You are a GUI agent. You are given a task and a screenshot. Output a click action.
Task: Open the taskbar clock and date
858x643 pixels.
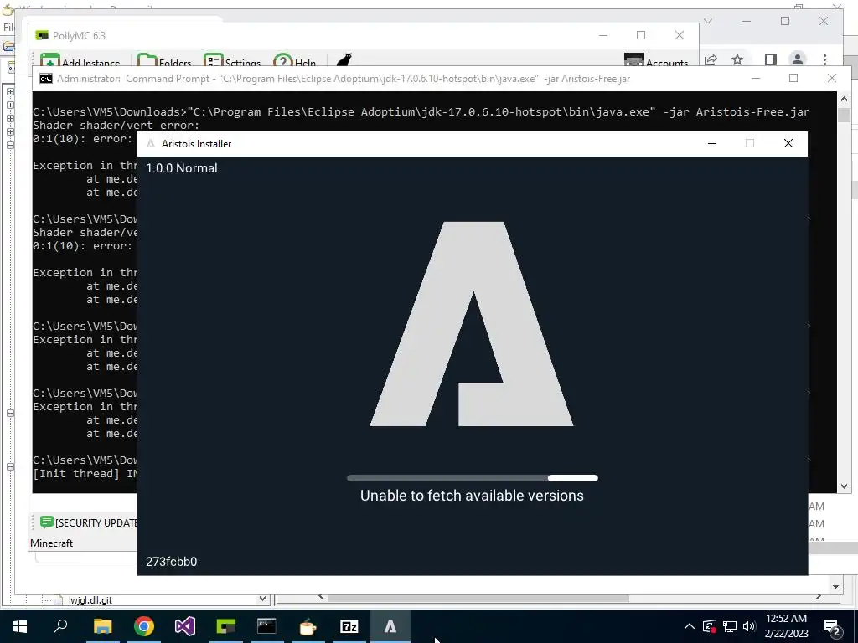pyautogui.click(x=786, y=626)
